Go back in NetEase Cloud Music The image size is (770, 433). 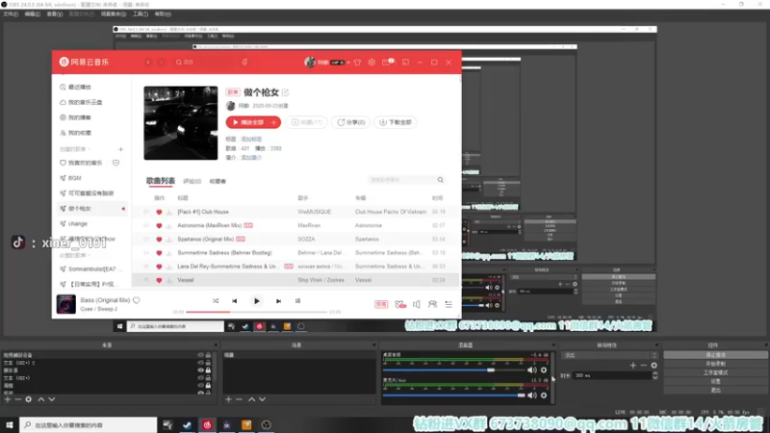148,63
